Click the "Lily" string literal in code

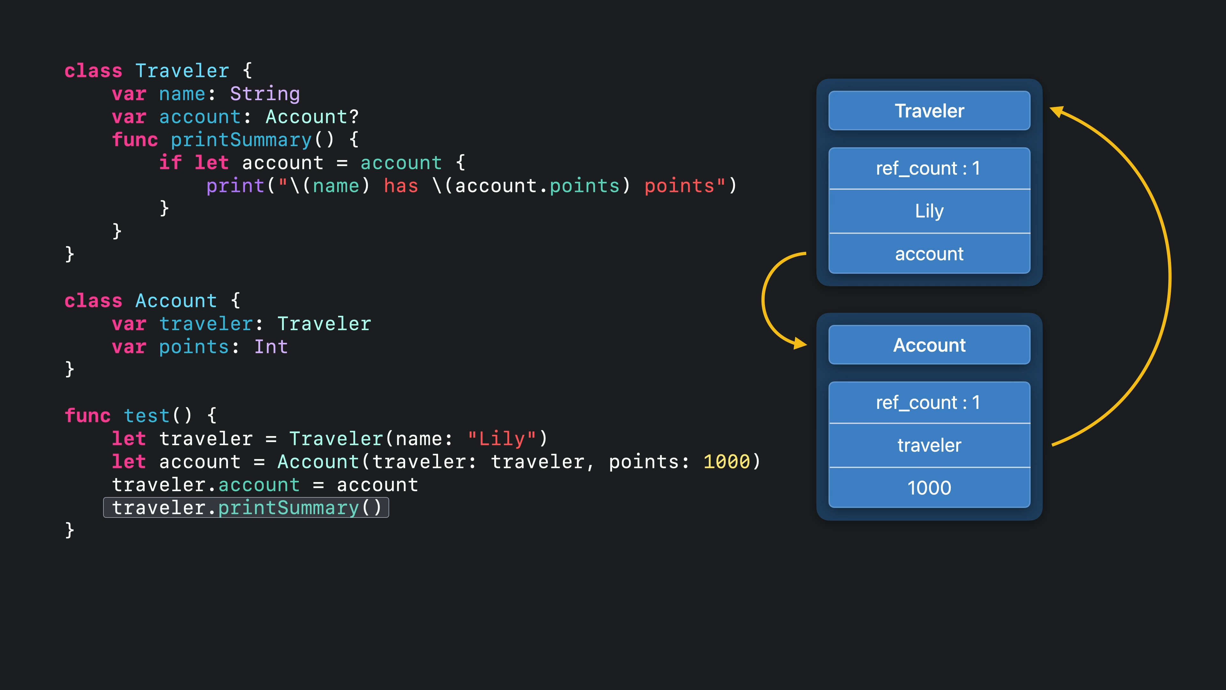pos(502,439)
